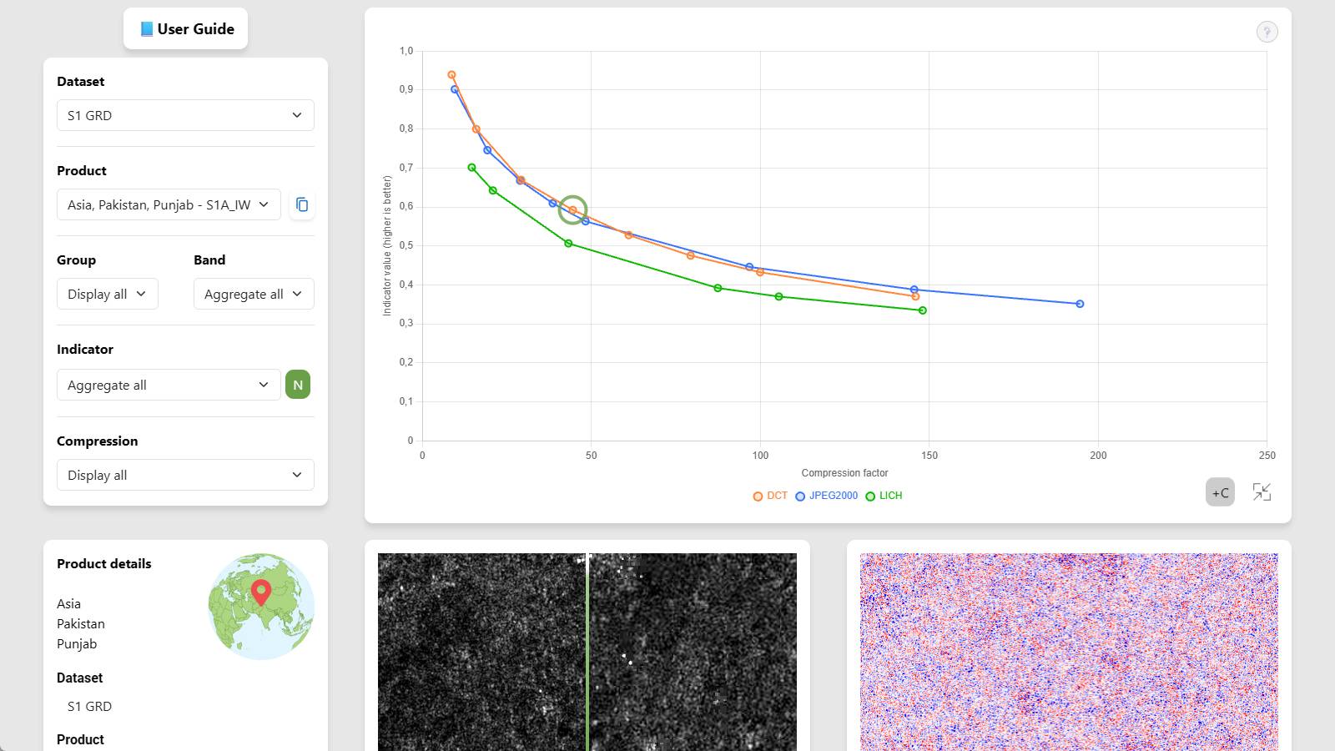Image resolution: width=1335 pixels, height=751 pixels.
Task: Click the green image comparison divider
Action: tap(587, 651)
